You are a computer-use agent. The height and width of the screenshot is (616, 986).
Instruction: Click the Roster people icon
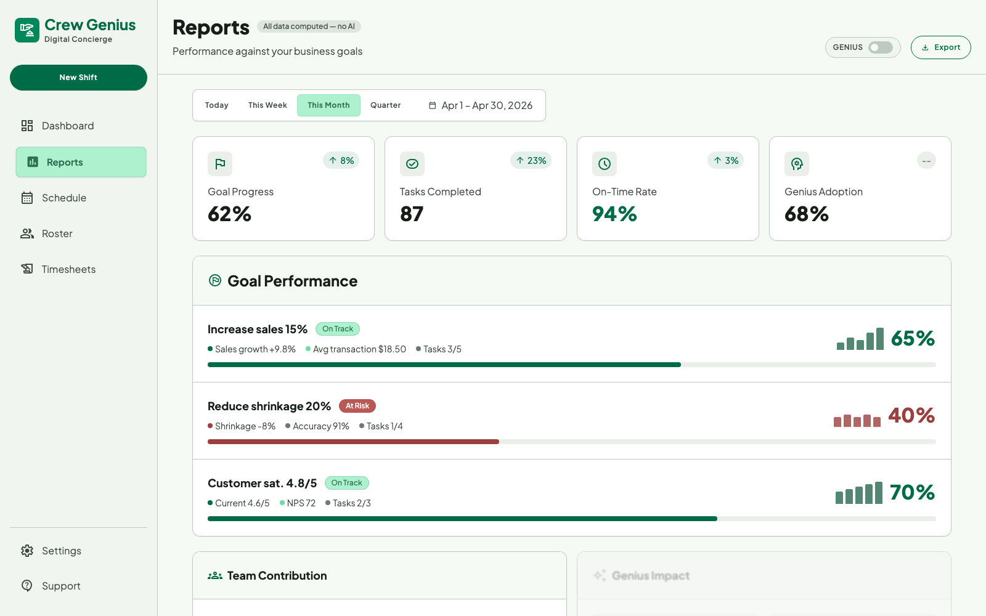27,233
